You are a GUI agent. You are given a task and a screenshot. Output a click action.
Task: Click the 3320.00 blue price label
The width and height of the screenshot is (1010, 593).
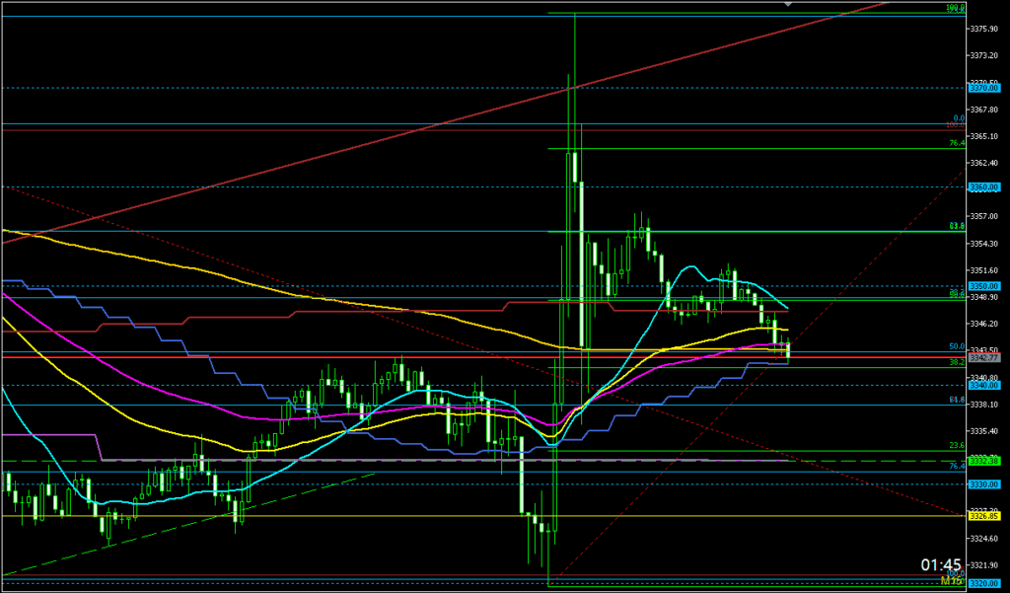click(982, 583)
